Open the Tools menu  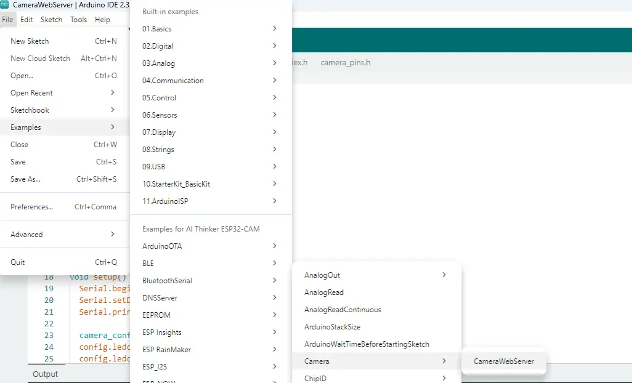click(x=78, y=20)
